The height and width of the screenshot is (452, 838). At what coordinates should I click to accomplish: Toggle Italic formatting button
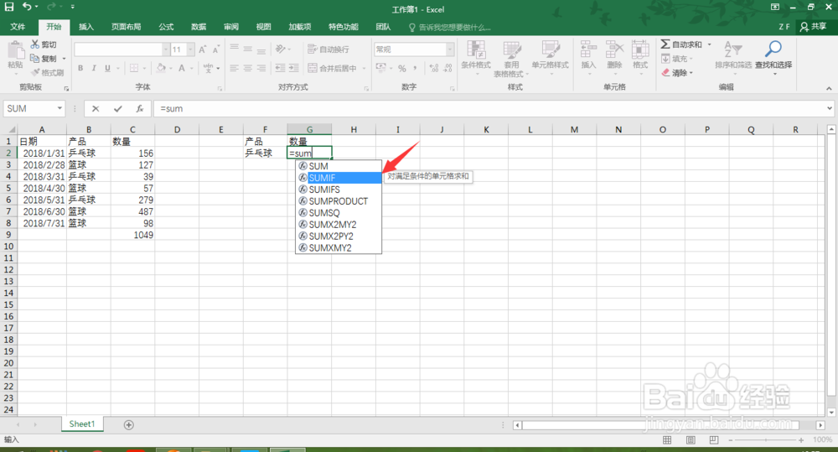coord(94,68)
